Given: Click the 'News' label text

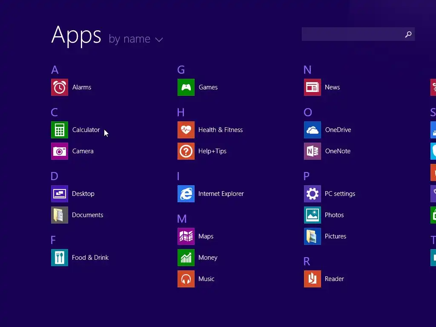Looking at the screenshot, I should (332, 87).
